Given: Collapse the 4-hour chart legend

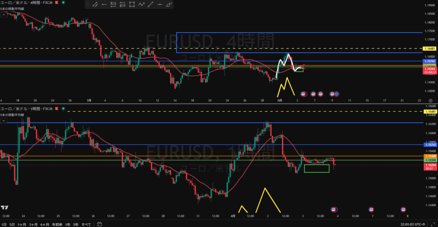Looking at the screenshot, I should click(3, 14).
